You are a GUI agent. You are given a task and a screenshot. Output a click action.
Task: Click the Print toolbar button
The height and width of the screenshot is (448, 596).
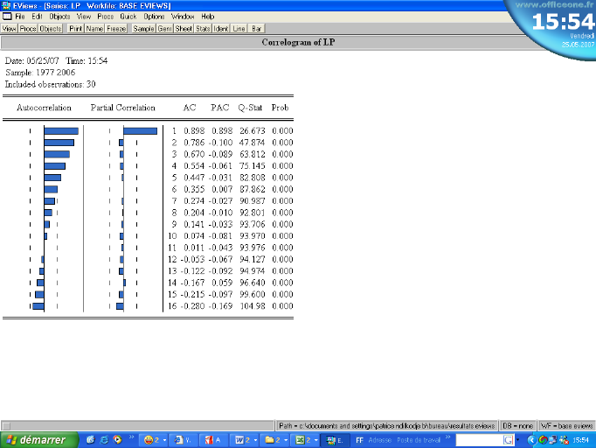click(x=76, y=29)
